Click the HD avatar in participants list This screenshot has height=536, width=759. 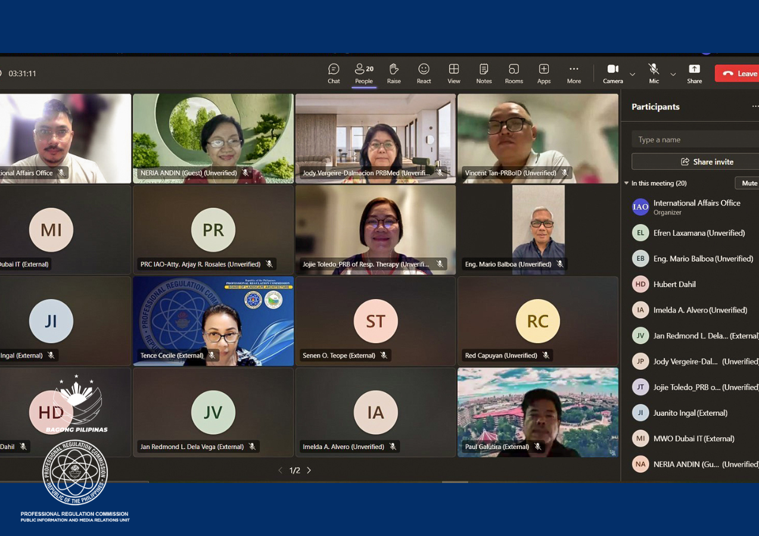640,284
